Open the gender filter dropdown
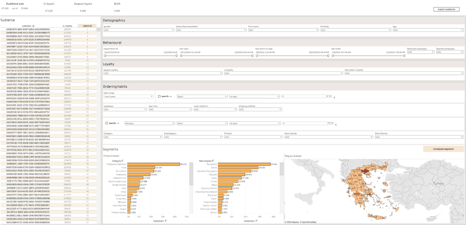Image resolution: width=466 pixels, height=225 pixels. click(172, 30)
